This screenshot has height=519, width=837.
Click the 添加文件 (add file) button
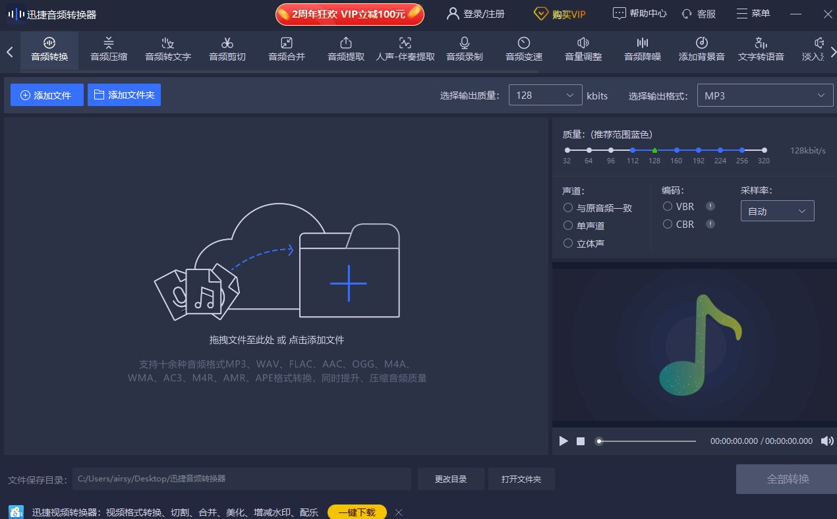coord(47,94)
